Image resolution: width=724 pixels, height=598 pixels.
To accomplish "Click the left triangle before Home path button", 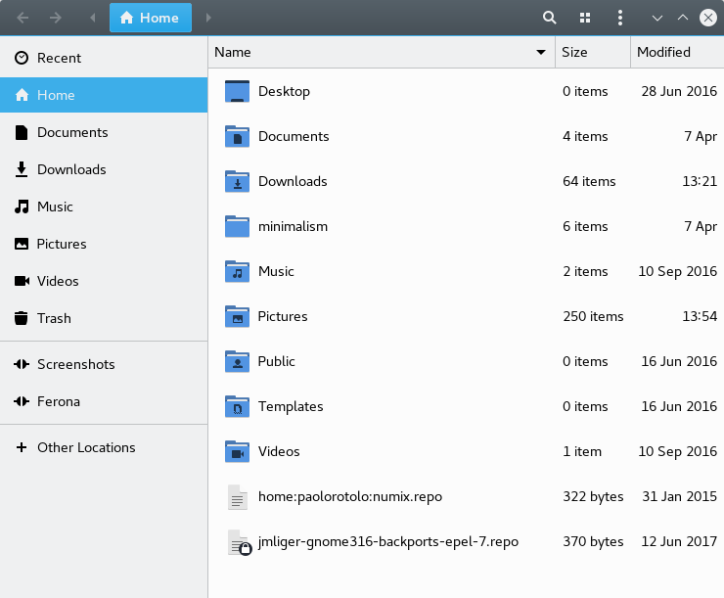I will pos(92,18).
